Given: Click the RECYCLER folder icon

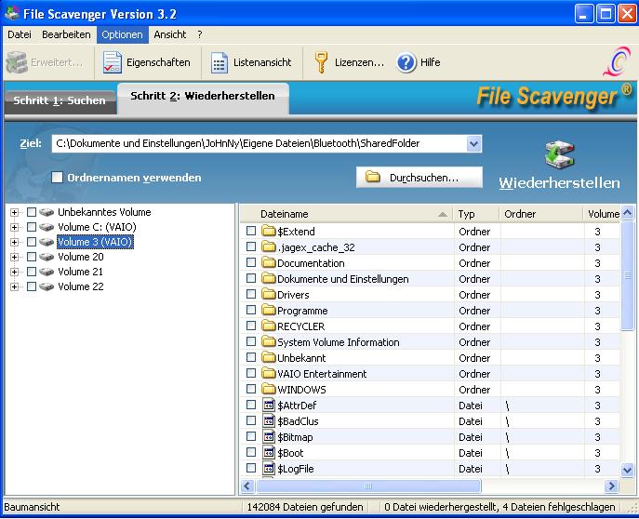Looking at the screenshot, I should click(269, 326).
